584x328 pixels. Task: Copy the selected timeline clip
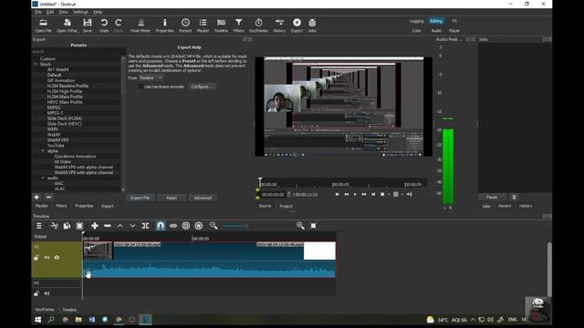coord(67,226)
